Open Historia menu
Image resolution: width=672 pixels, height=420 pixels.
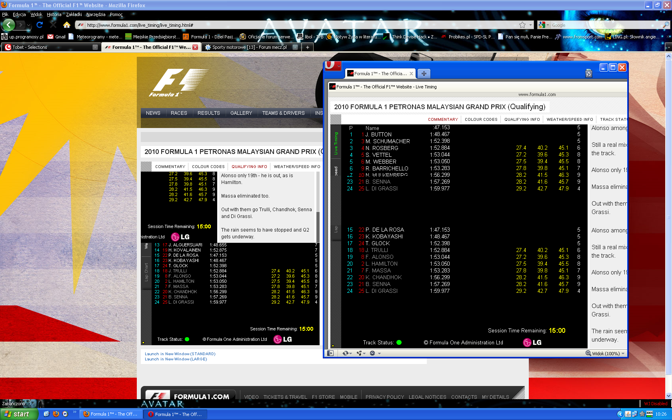(54, 14)
